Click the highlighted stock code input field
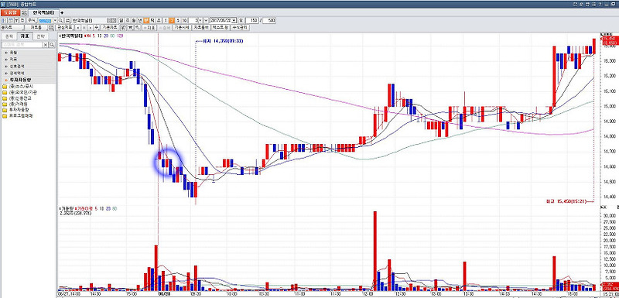The height and width of the screenshot is (298, 619). point(46,21)
